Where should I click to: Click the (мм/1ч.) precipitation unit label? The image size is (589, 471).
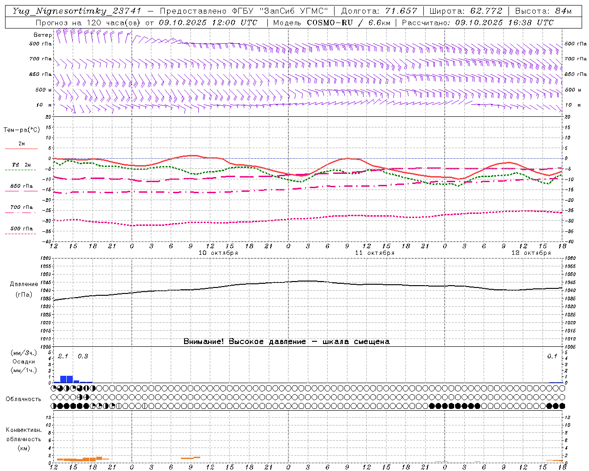tap(24, 370)
